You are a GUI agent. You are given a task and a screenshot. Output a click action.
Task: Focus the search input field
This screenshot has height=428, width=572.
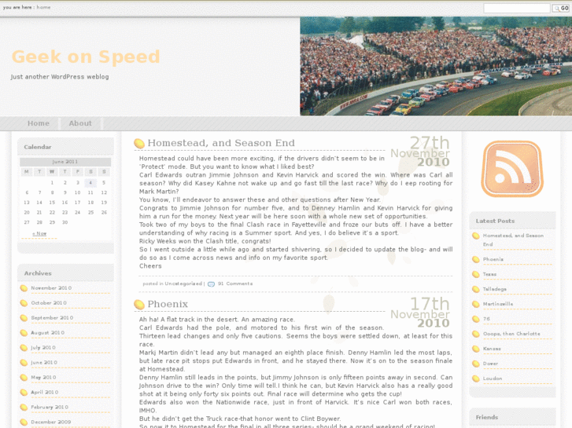pyautogui.click(x=517, y=8)
